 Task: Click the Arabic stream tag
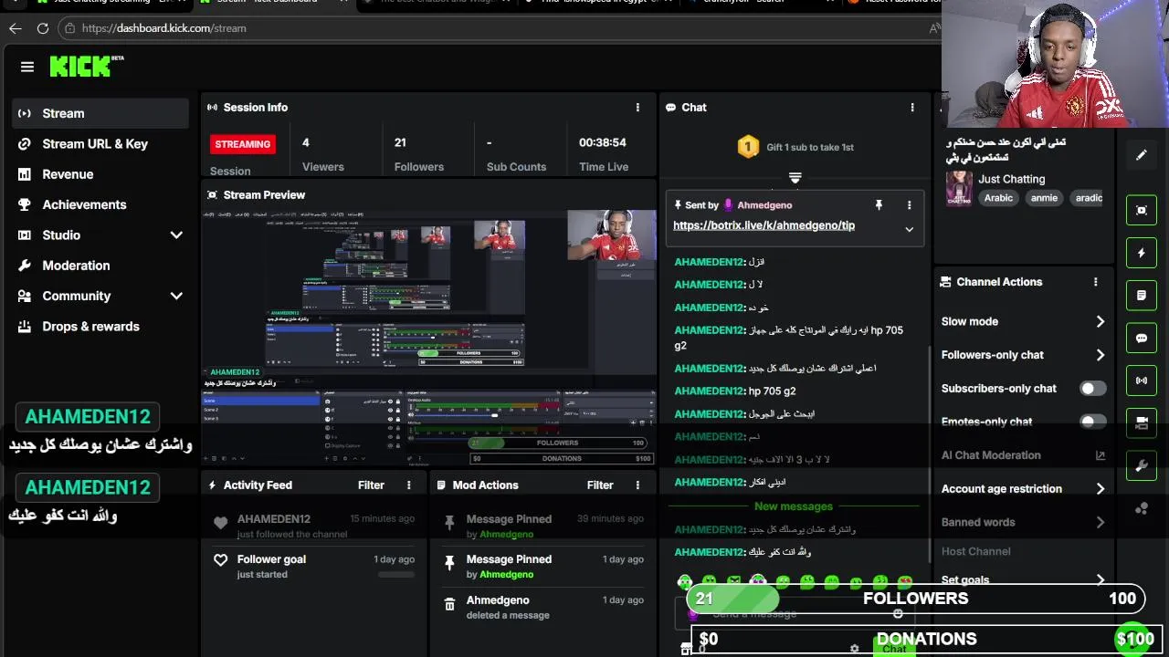[x=998, y=198]
